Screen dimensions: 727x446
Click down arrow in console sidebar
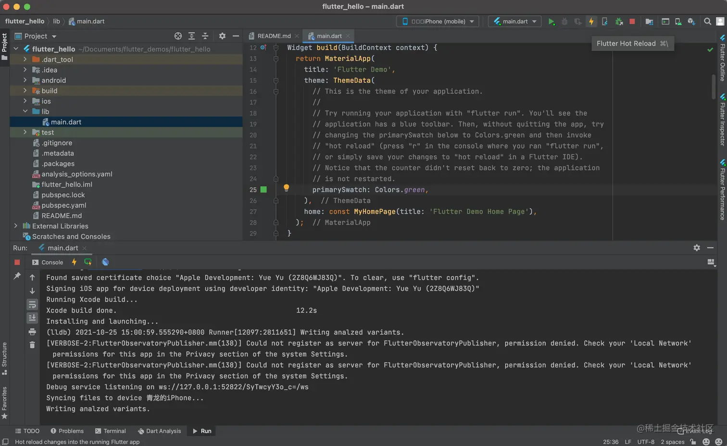pos(32,291)
